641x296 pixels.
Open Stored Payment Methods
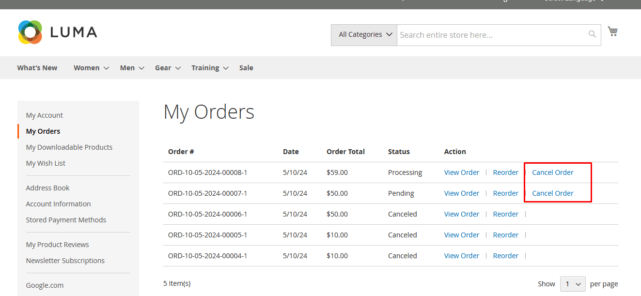[66, 220]
